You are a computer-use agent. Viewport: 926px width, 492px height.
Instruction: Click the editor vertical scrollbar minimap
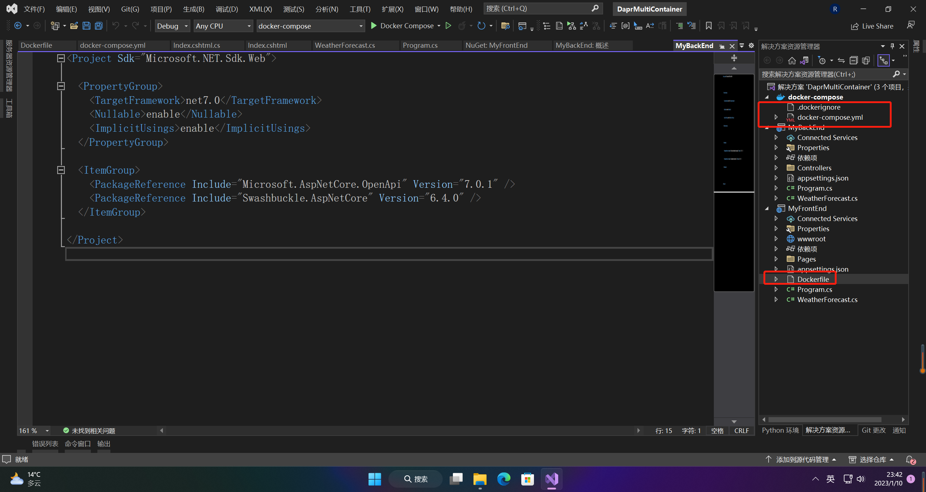734,183
